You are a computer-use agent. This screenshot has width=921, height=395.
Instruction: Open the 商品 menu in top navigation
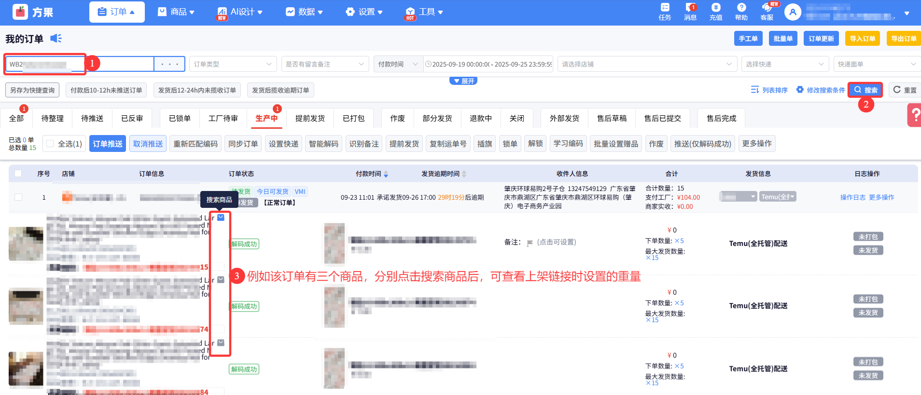176,12
